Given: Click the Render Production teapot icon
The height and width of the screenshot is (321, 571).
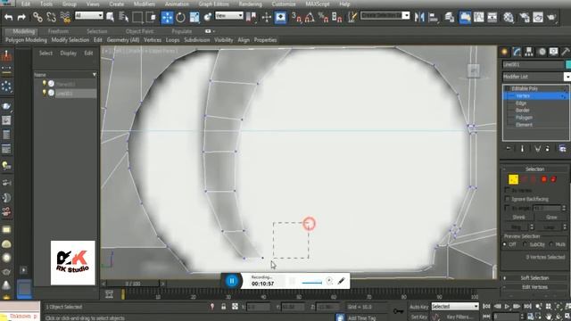Looking at the screenshot, I should (x=551, y=17).
